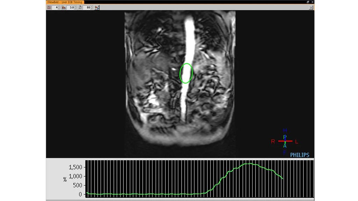Decrease the value in the 4 field
Viewport: 358px width, 201px height.
click(59, 8)
